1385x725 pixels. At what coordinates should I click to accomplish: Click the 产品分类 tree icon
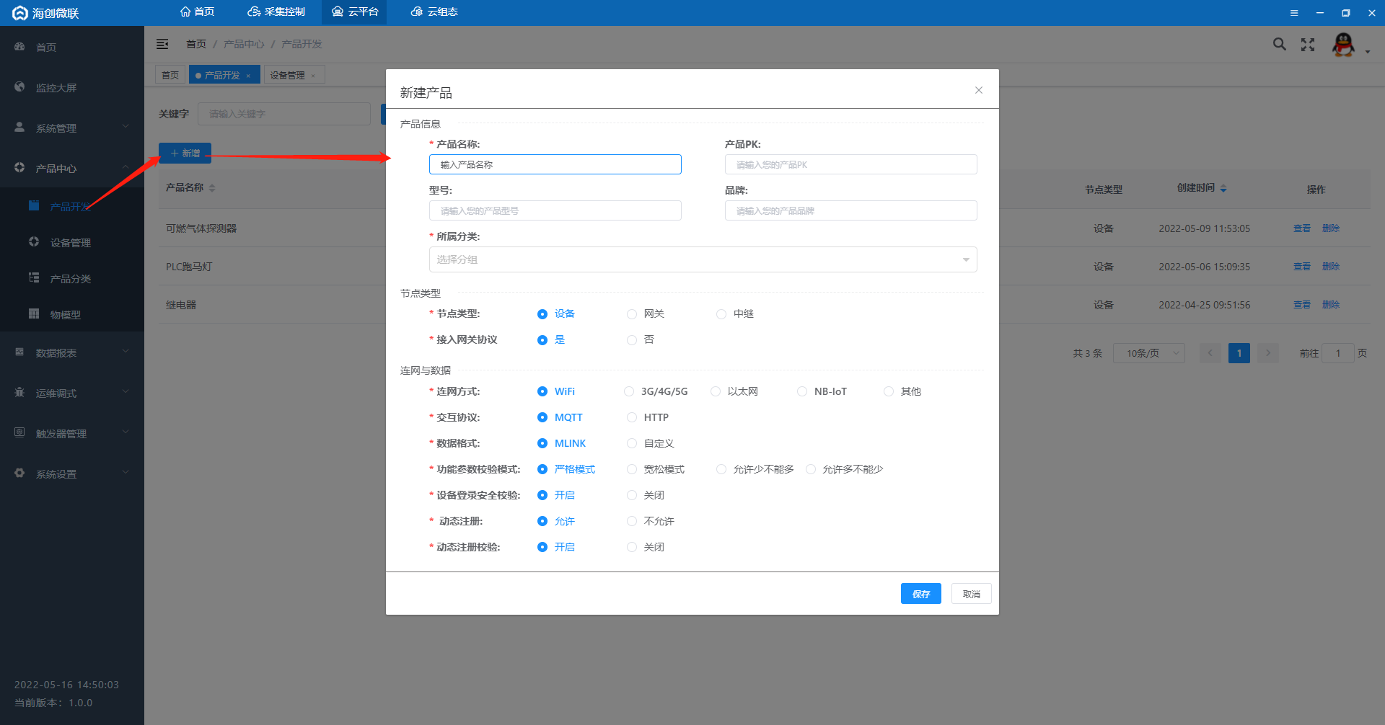[x=34, y=278]
